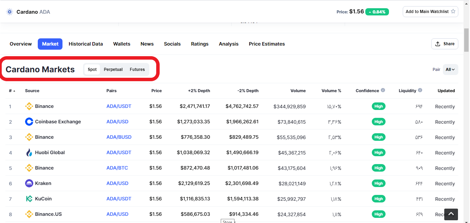Click the Cardano logo icon in header
The image size is (470, 223).
10,12
